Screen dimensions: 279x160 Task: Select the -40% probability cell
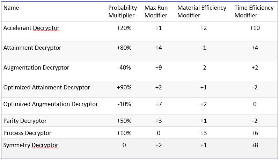pos(124,67)
